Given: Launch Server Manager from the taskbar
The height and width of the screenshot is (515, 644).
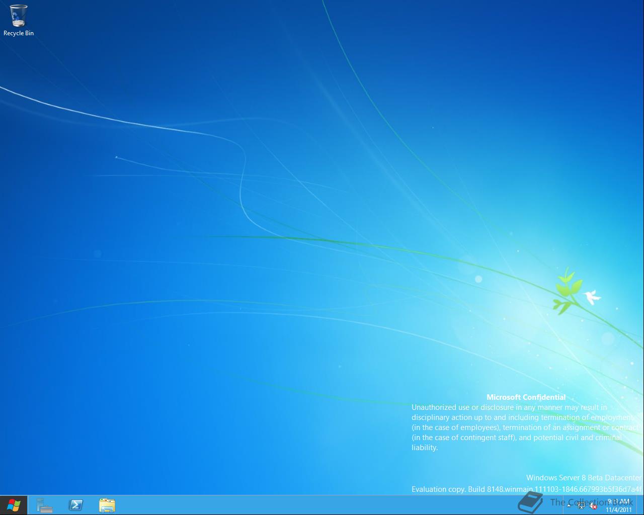Looking at the screenshot, I should (45, 505).
